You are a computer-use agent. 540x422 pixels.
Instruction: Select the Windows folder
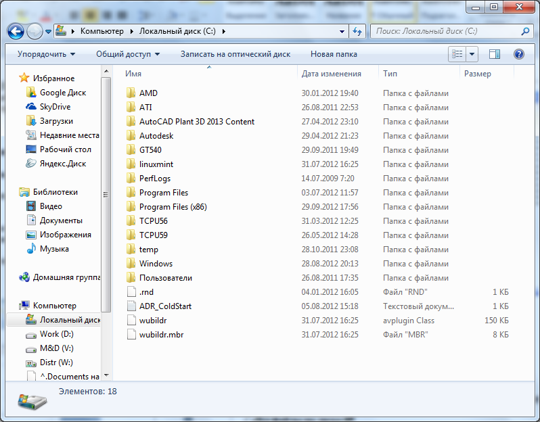(x=149, y=263)
